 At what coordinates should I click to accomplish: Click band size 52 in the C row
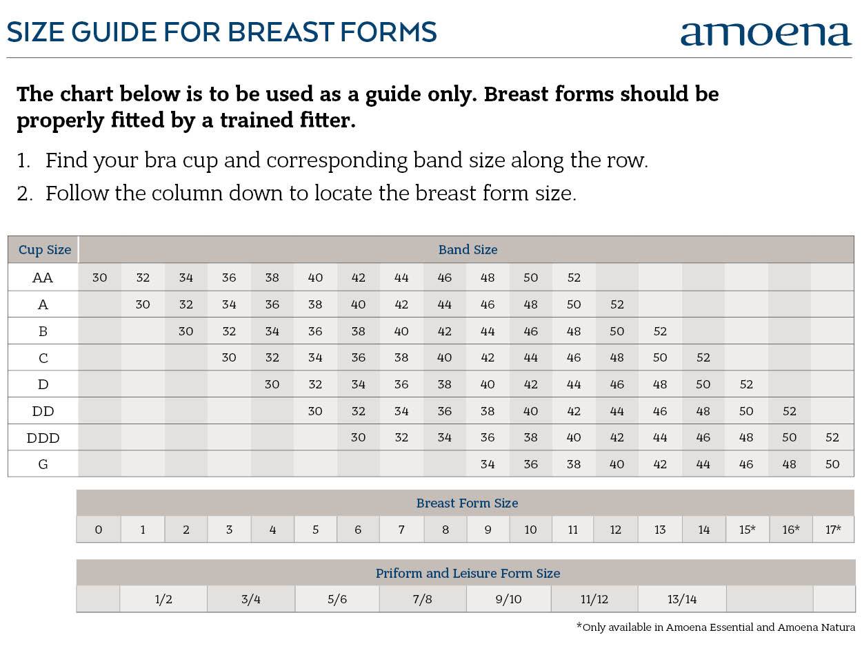tap(703, 358)
